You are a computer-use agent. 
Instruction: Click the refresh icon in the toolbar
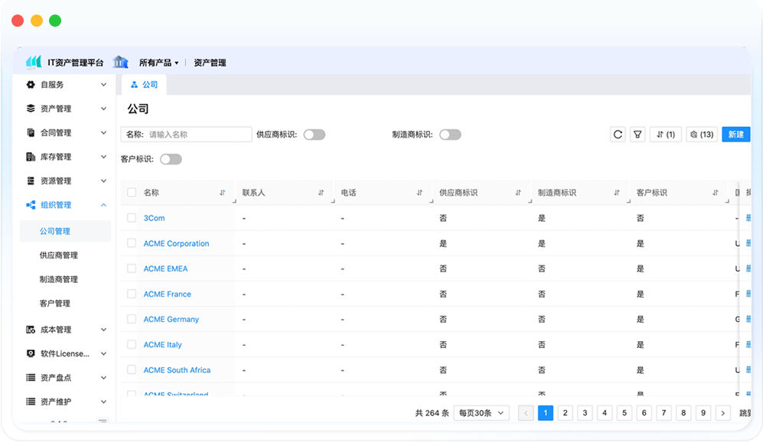coord(618,135)
